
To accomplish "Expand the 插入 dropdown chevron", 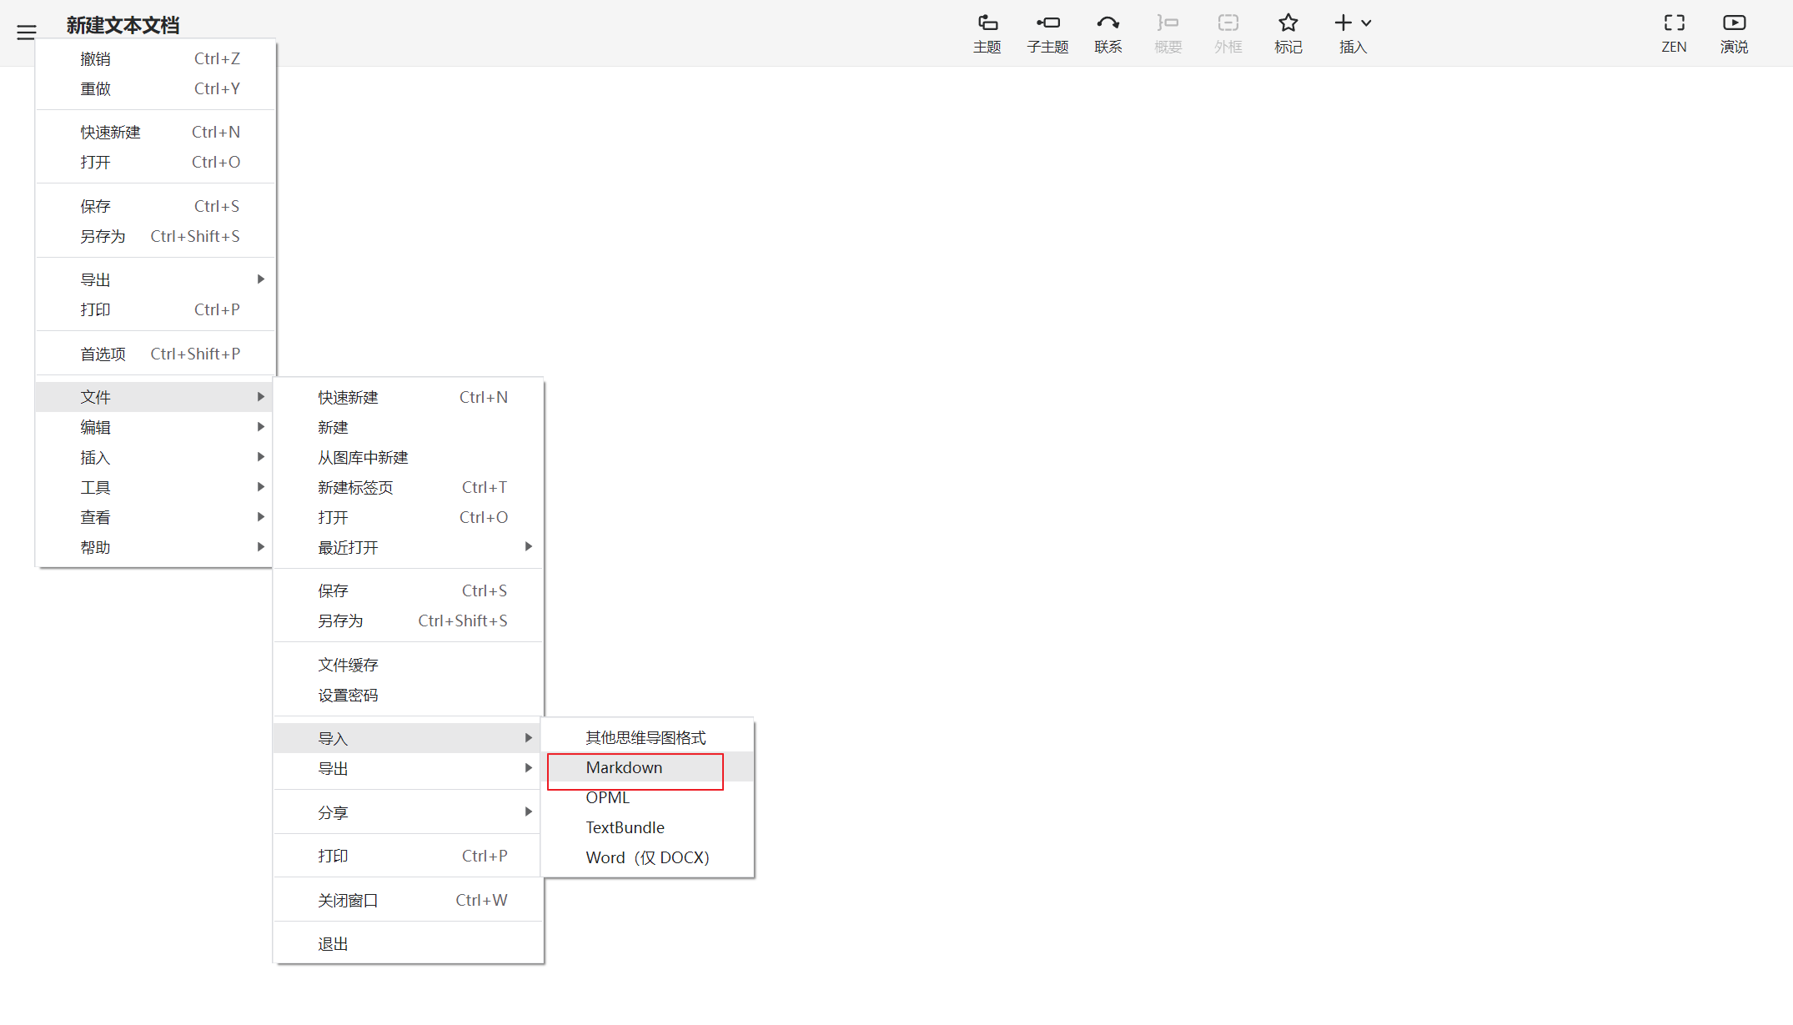I will pos(1366,23).
